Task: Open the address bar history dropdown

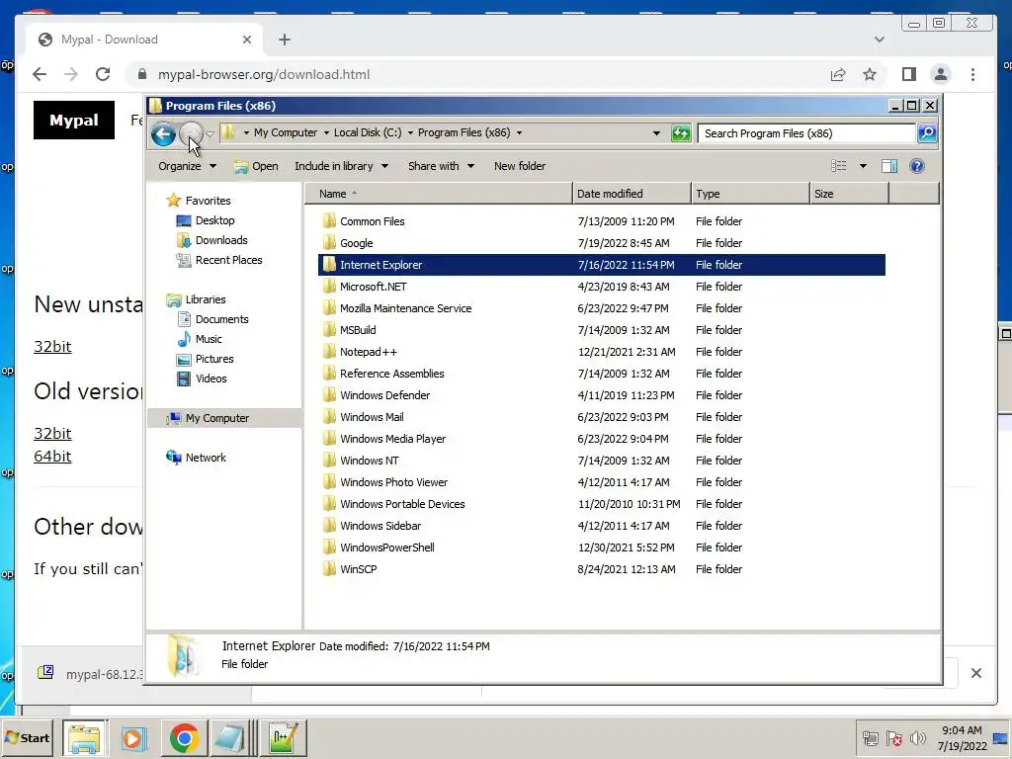Action: click(656, 133)
